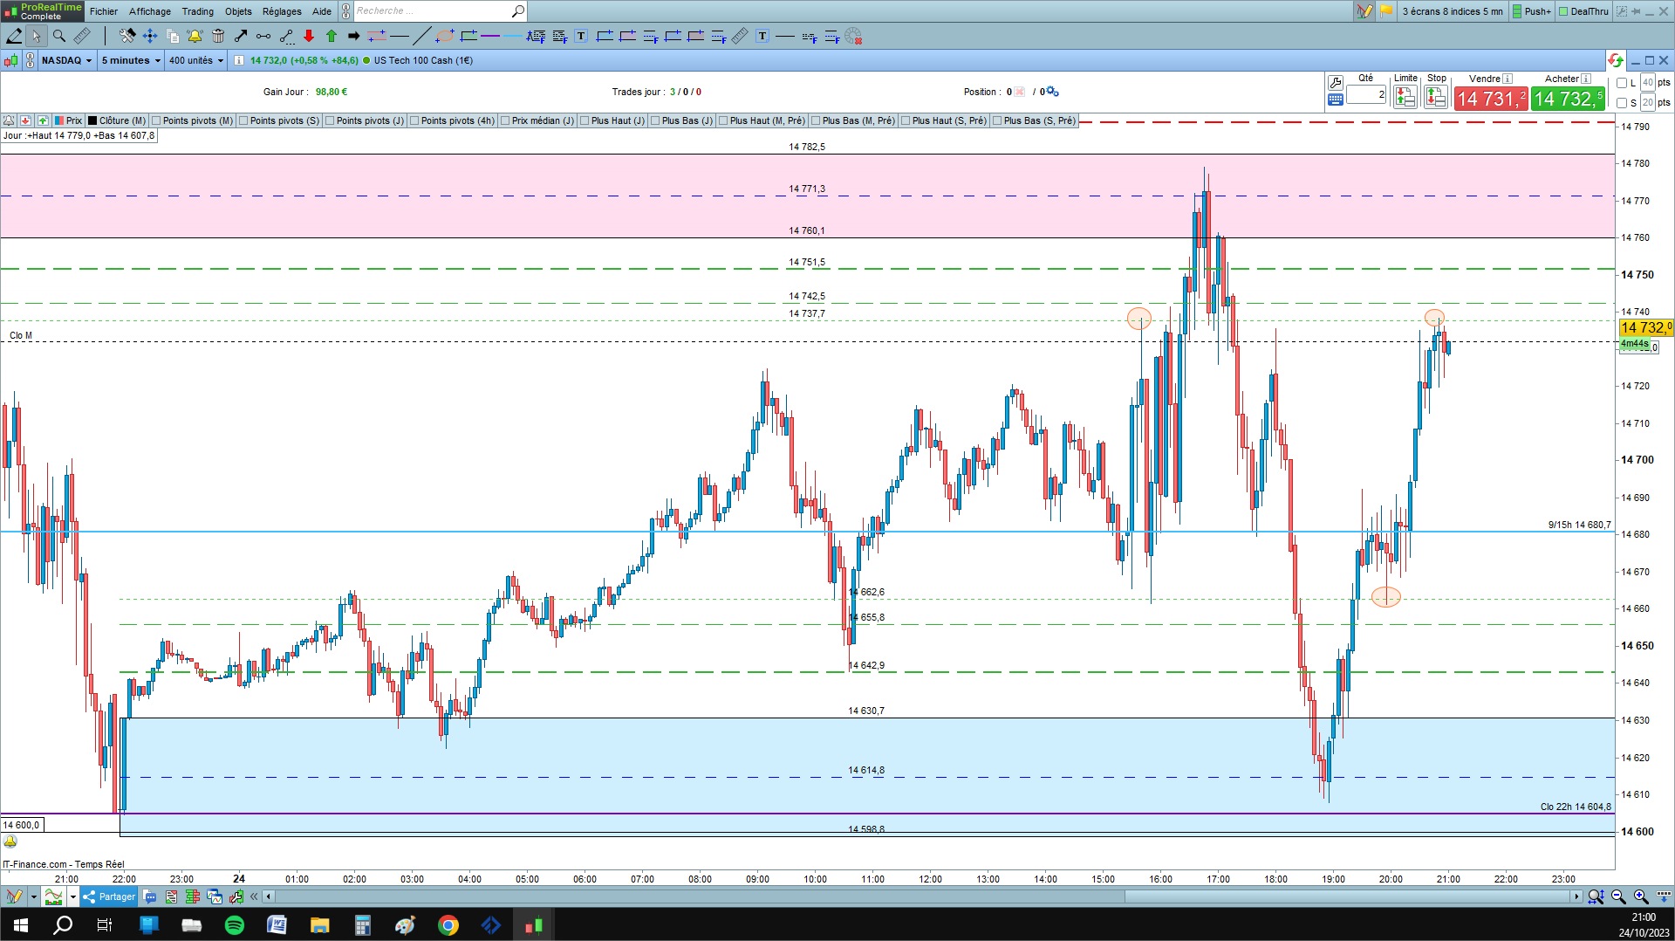Click the horizontal chart scrollbar thumb
Viewport: 1675px width, 941px height.
coord(1348,896)
